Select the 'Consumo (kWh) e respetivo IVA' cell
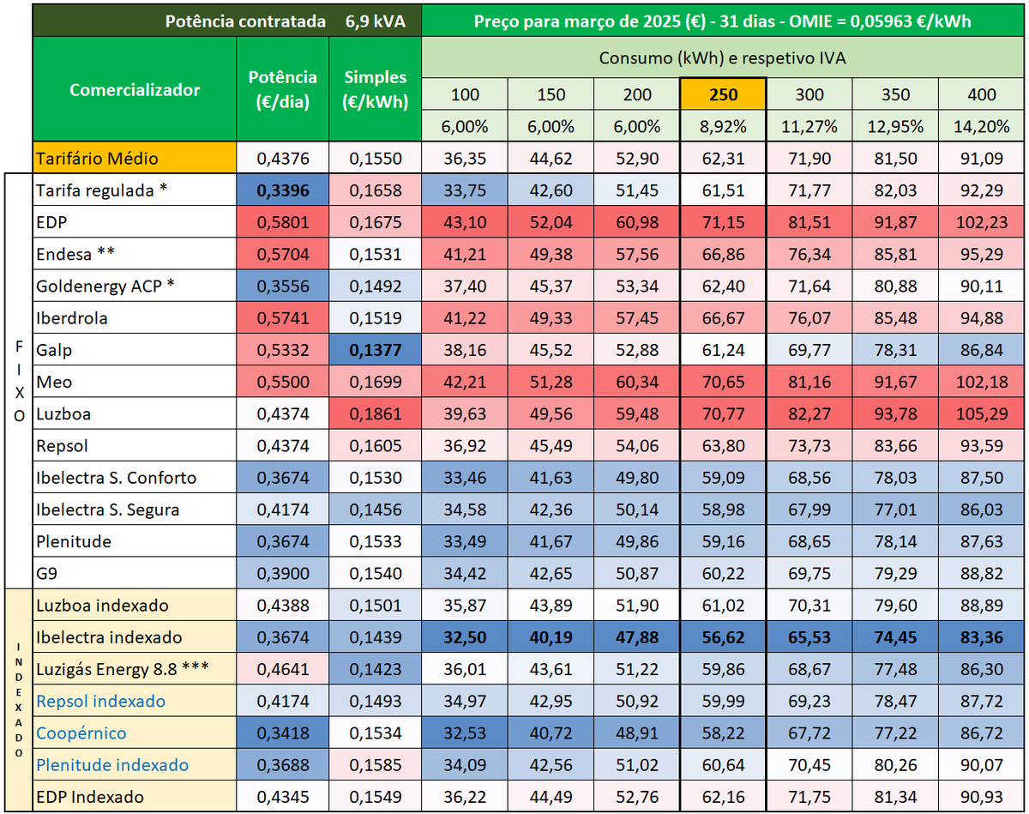Image resolution: width=1029 pixels, height=814 pixels. point(723,57)
